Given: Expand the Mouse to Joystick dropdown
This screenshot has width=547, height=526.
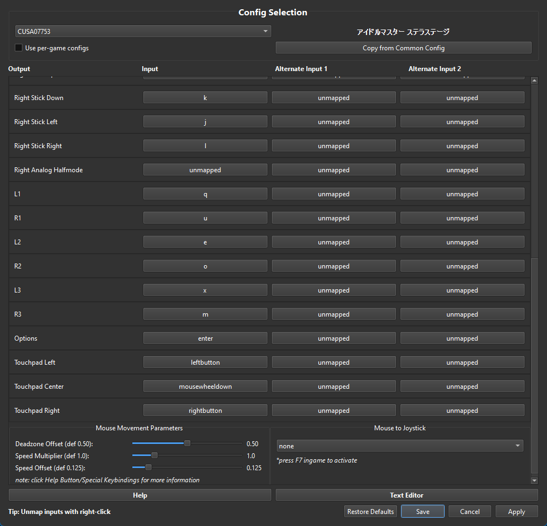Looking at the screenshot, I should pos(400,446).
